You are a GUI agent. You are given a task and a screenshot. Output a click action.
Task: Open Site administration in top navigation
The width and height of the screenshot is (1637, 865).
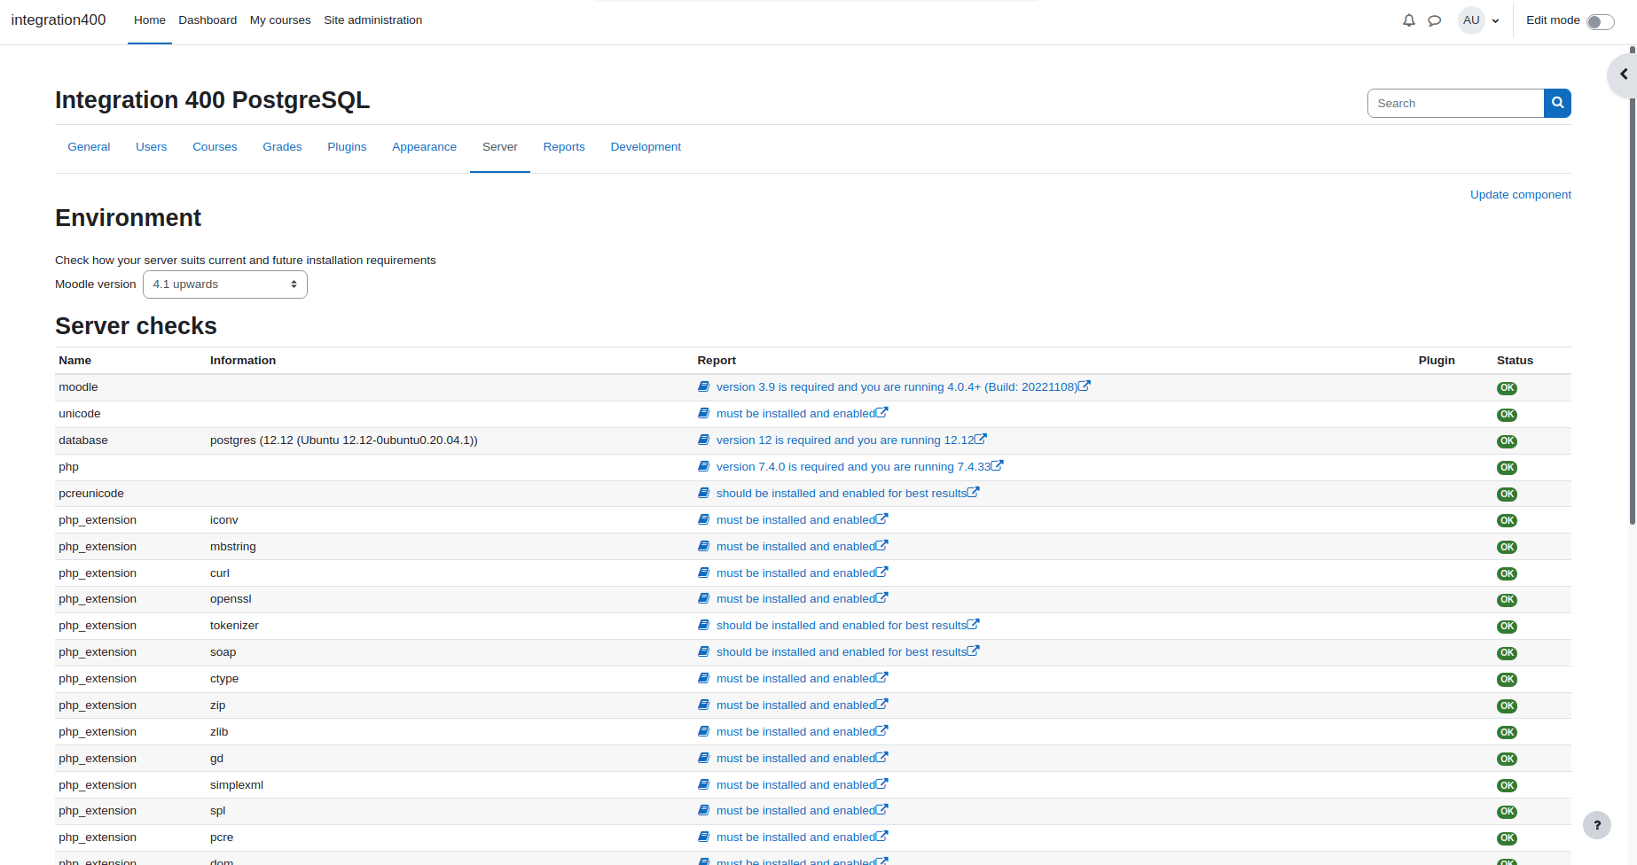pyautogui.click(x=372, y=20)
